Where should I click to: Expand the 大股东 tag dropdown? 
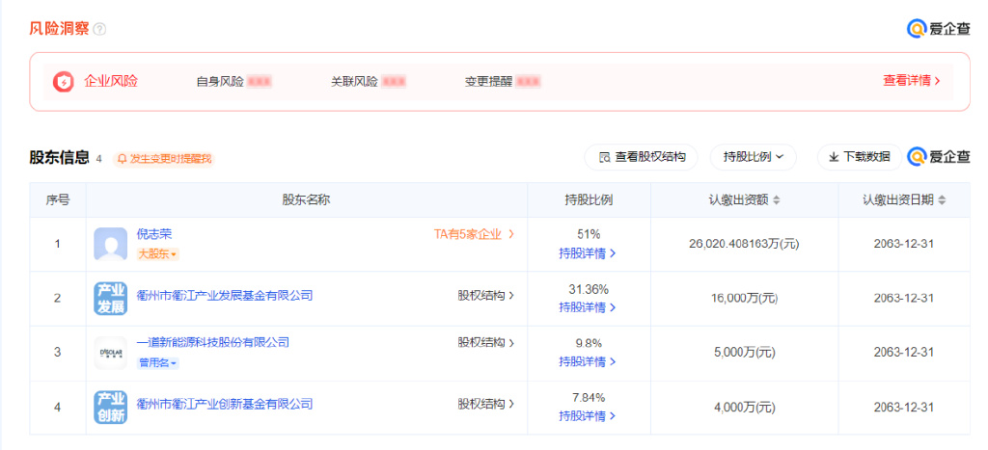coord(157,255)
